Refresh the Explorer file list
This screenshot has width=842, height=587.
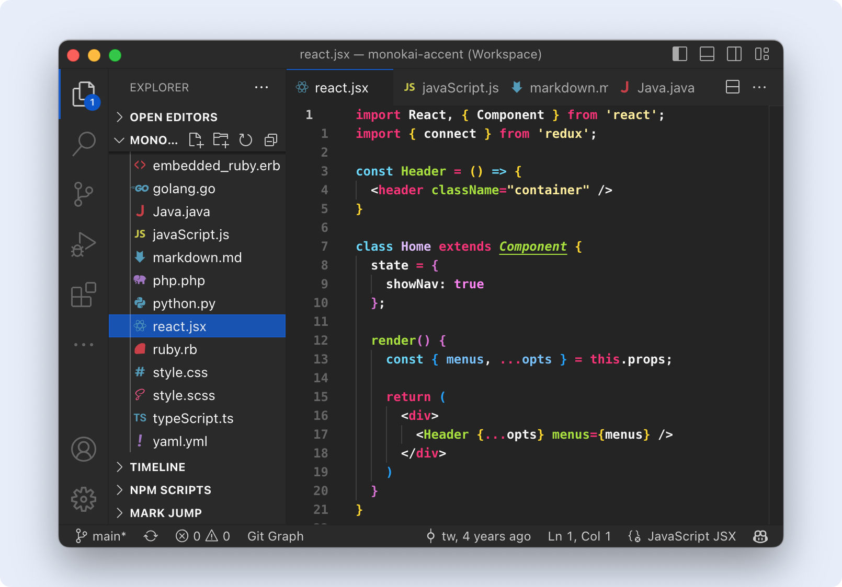246,140
